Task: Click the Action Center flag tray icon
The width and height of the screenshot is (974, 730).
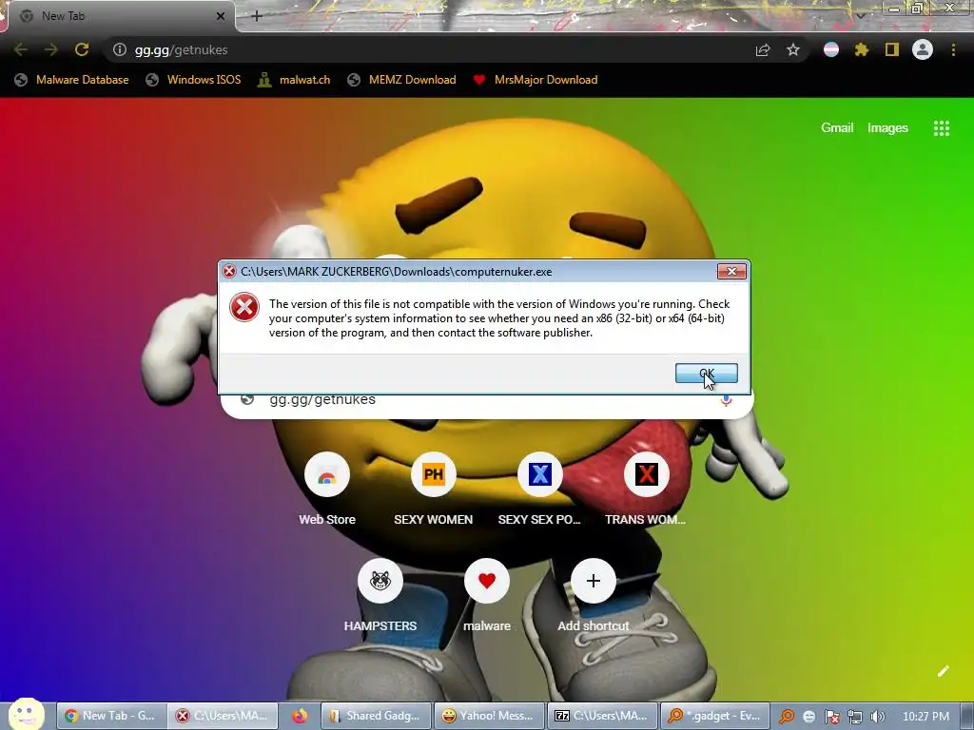Action: [832, 717]
